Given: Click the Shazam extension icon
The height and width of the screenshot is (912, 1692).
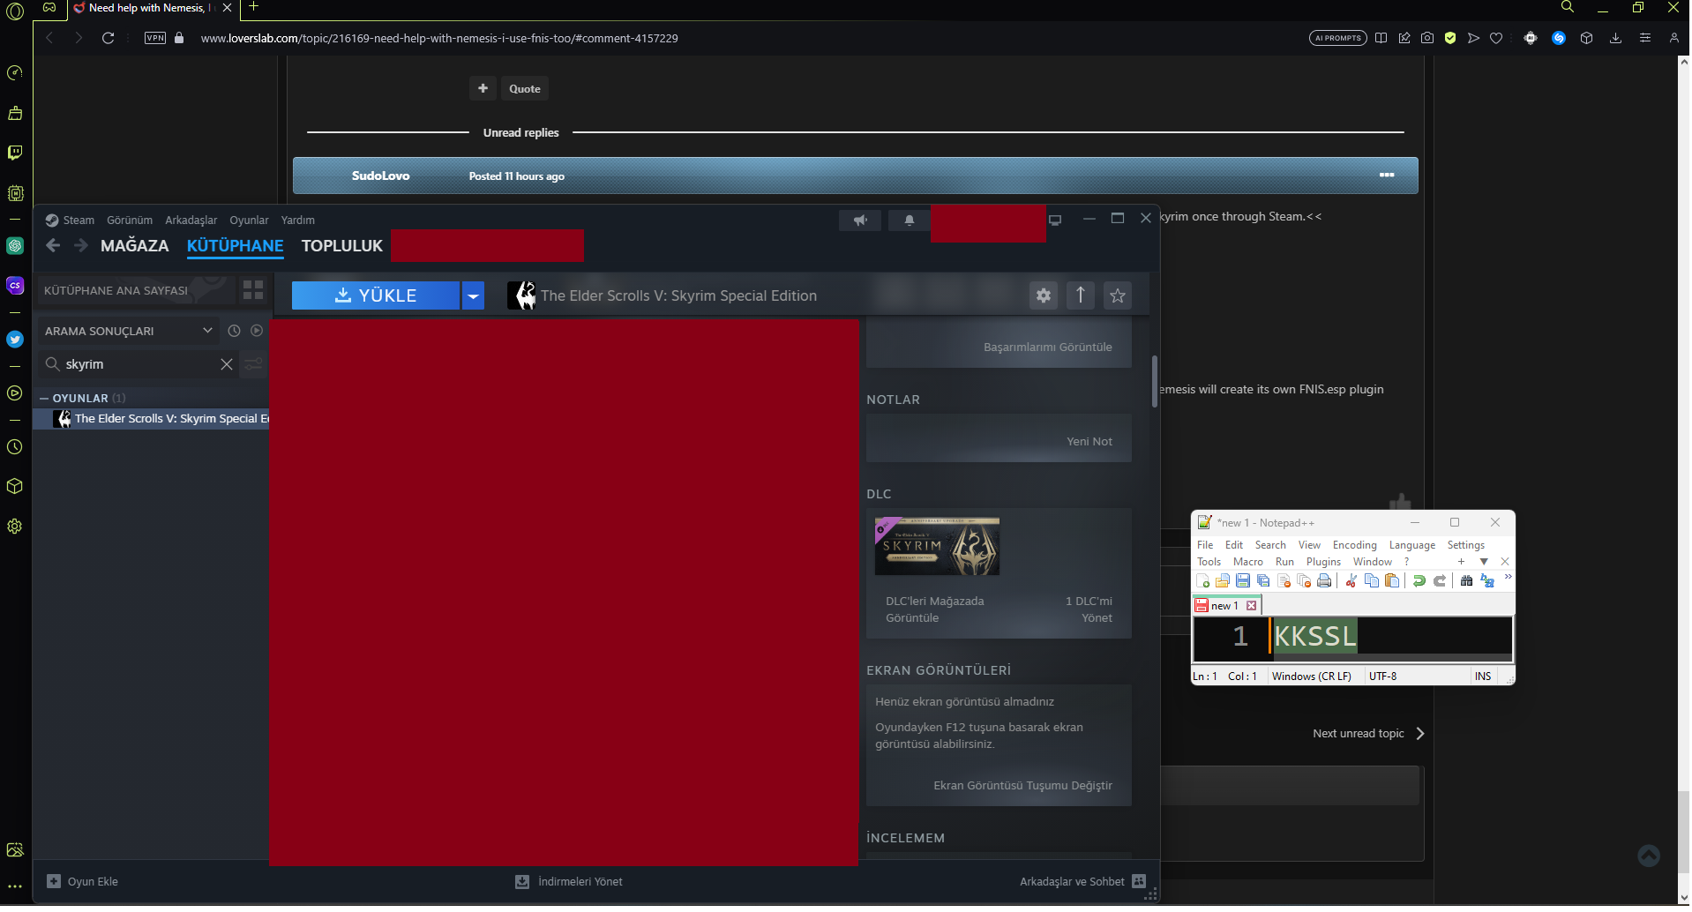Looking at the screenshot, I should pos(1559,38).
